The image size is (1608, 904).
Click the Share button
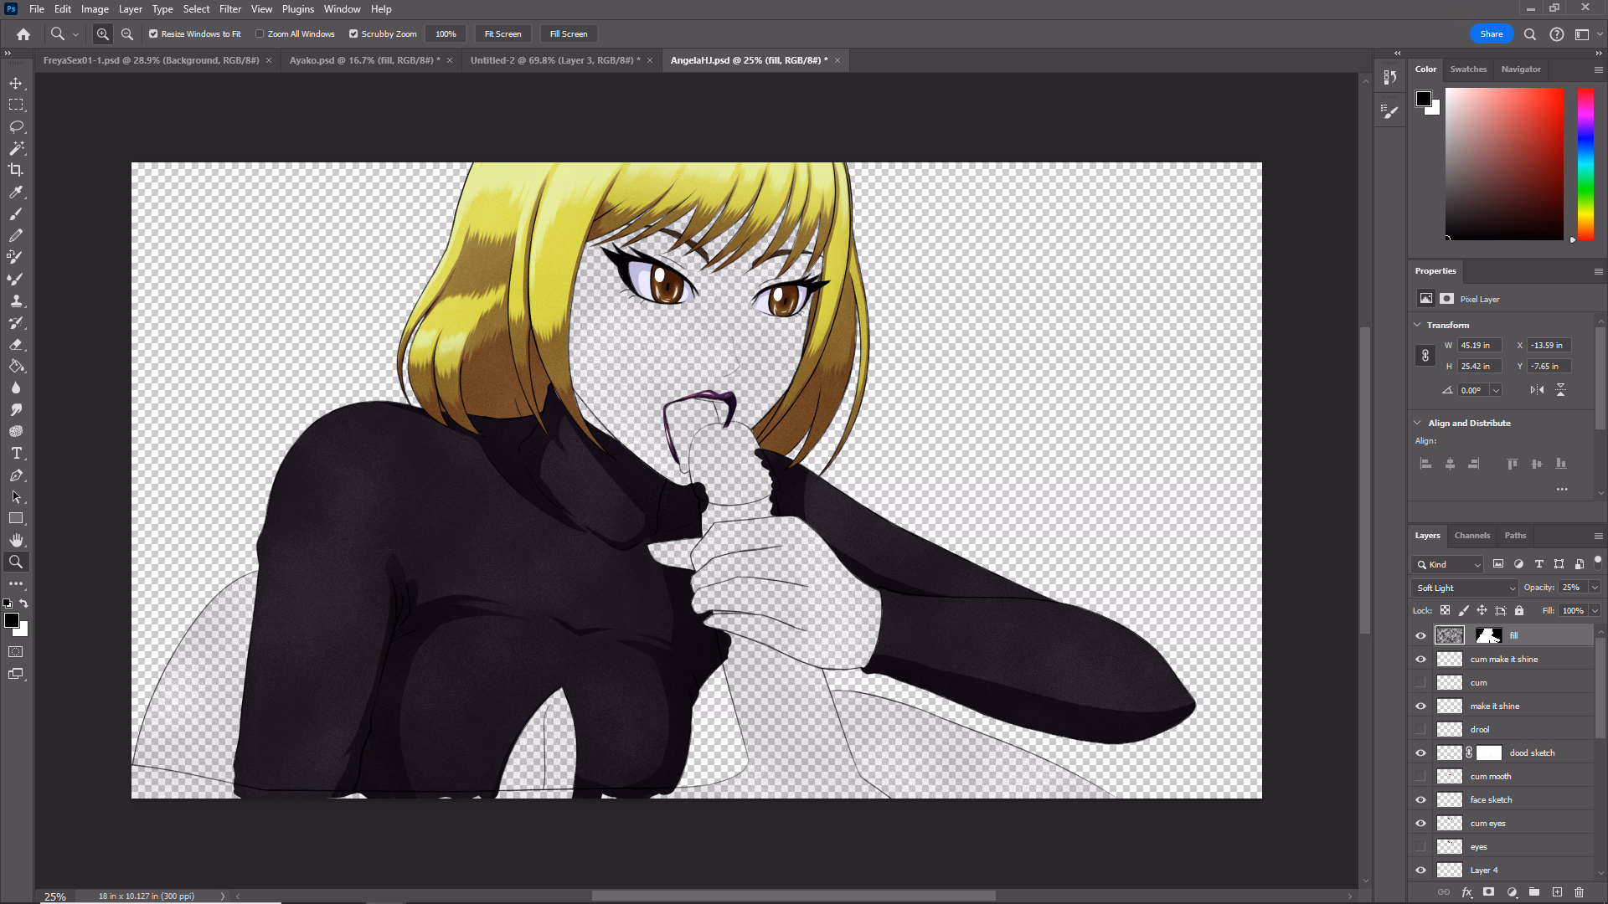1492,34
